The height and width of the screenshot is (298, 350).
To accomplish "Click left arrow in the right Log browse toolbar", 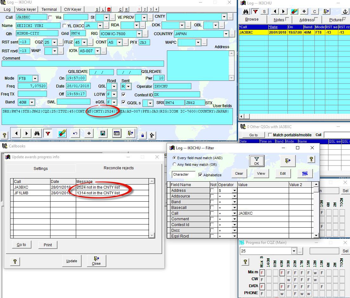I will pos(275,11).
